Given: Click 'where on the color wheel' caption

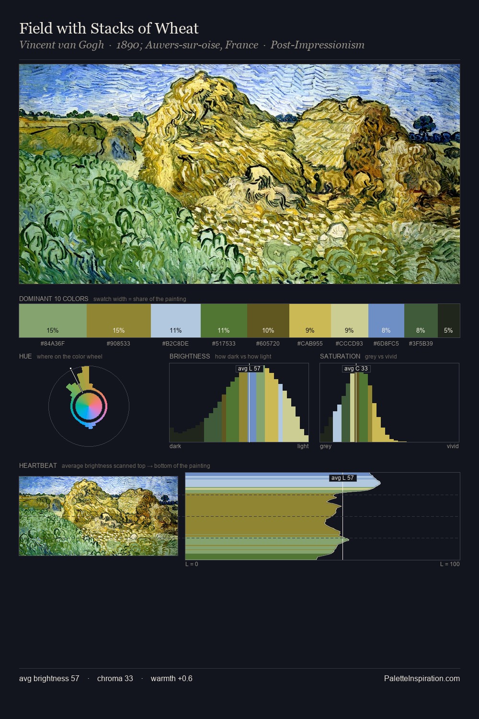Looking at the screenshot, I should (x=69, y=357).
